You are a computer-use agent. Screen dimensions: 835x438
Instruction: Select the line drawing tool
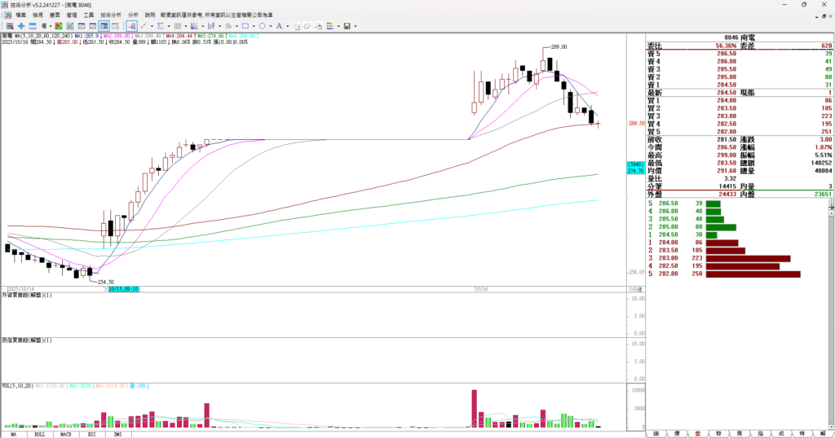point(142,26)
